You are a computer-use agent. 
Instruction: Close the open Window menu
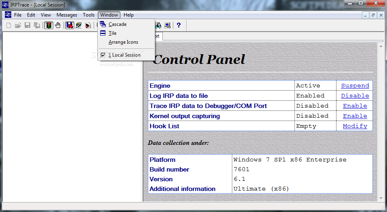(109, 15)
